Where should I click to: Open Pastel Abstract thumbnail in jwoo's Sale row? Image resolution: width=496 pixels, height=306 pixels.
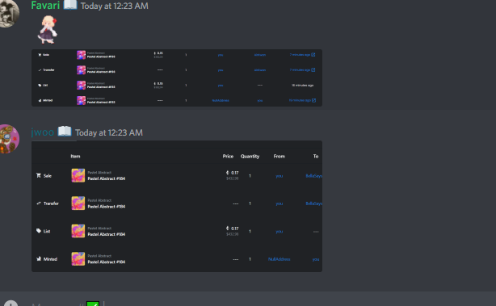tap(78, 175)
